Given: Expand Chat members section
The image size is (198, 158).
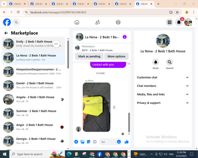Looking at the screenshot, I should 163,86.
